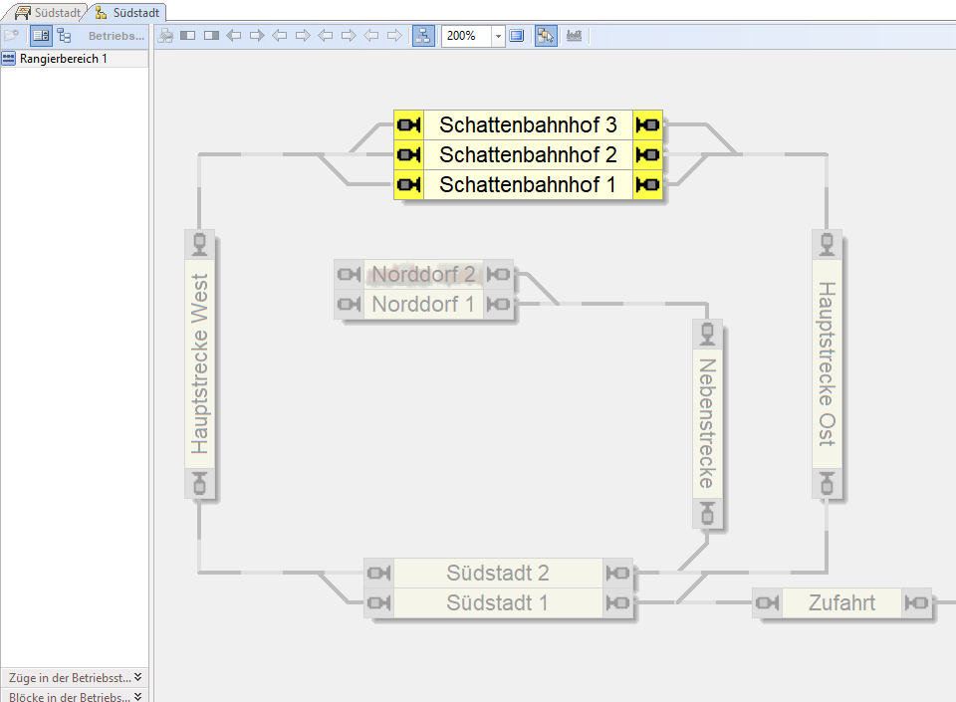Click top signal icon of Hauptstrecke West
This screenshot has height=702, width=956.
(200, 244)
